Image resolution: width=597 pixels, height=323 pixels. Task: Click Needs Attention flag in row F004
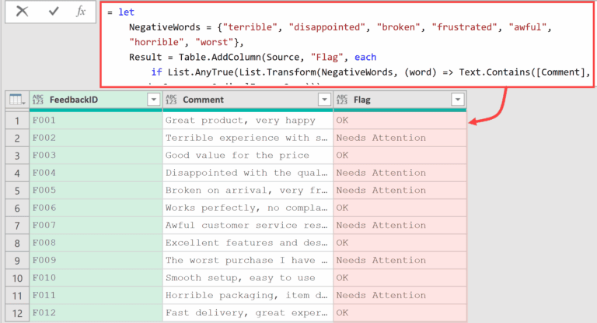coord(400,173)
